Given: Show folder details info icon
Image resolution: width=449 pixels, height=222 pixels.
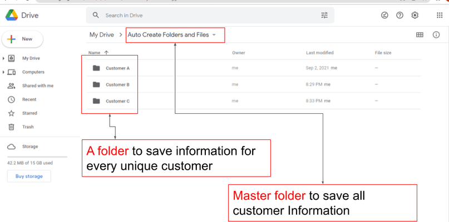Looking at the screenshot, I should click(436, 35).
